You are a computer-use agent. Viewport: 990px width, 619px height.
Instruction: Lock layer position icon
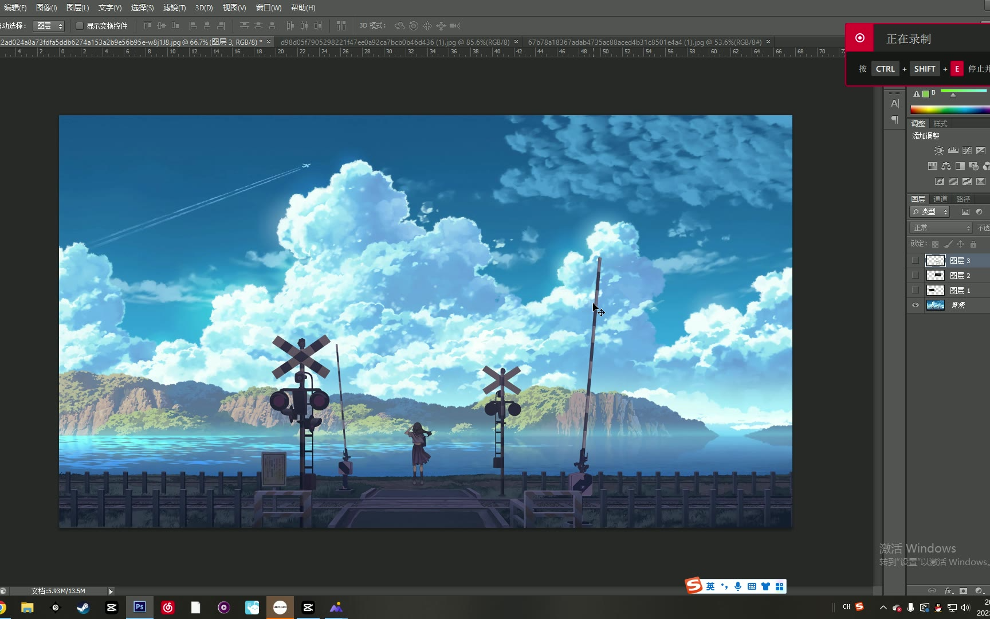point(961,244)
